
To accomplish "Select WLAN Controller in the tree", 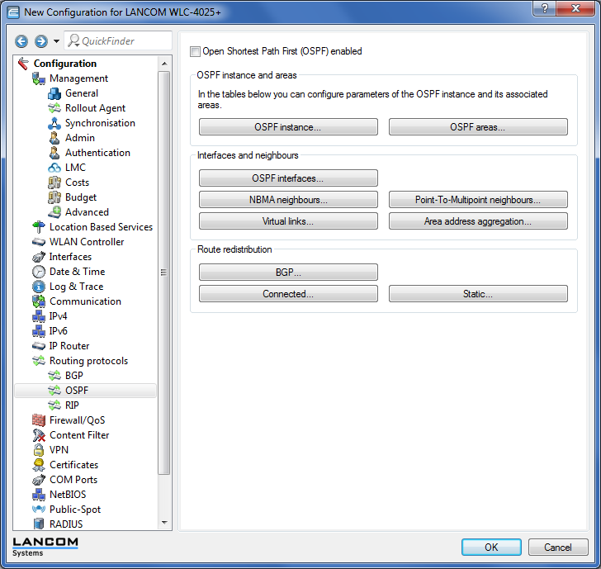I will point(86,242).
